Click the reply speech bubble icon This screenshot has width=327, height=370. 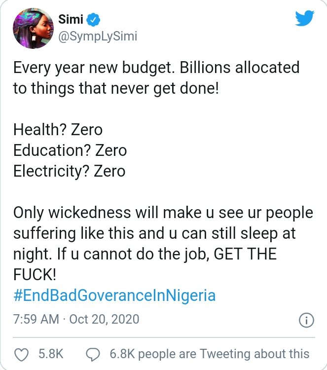click(93, 354)
